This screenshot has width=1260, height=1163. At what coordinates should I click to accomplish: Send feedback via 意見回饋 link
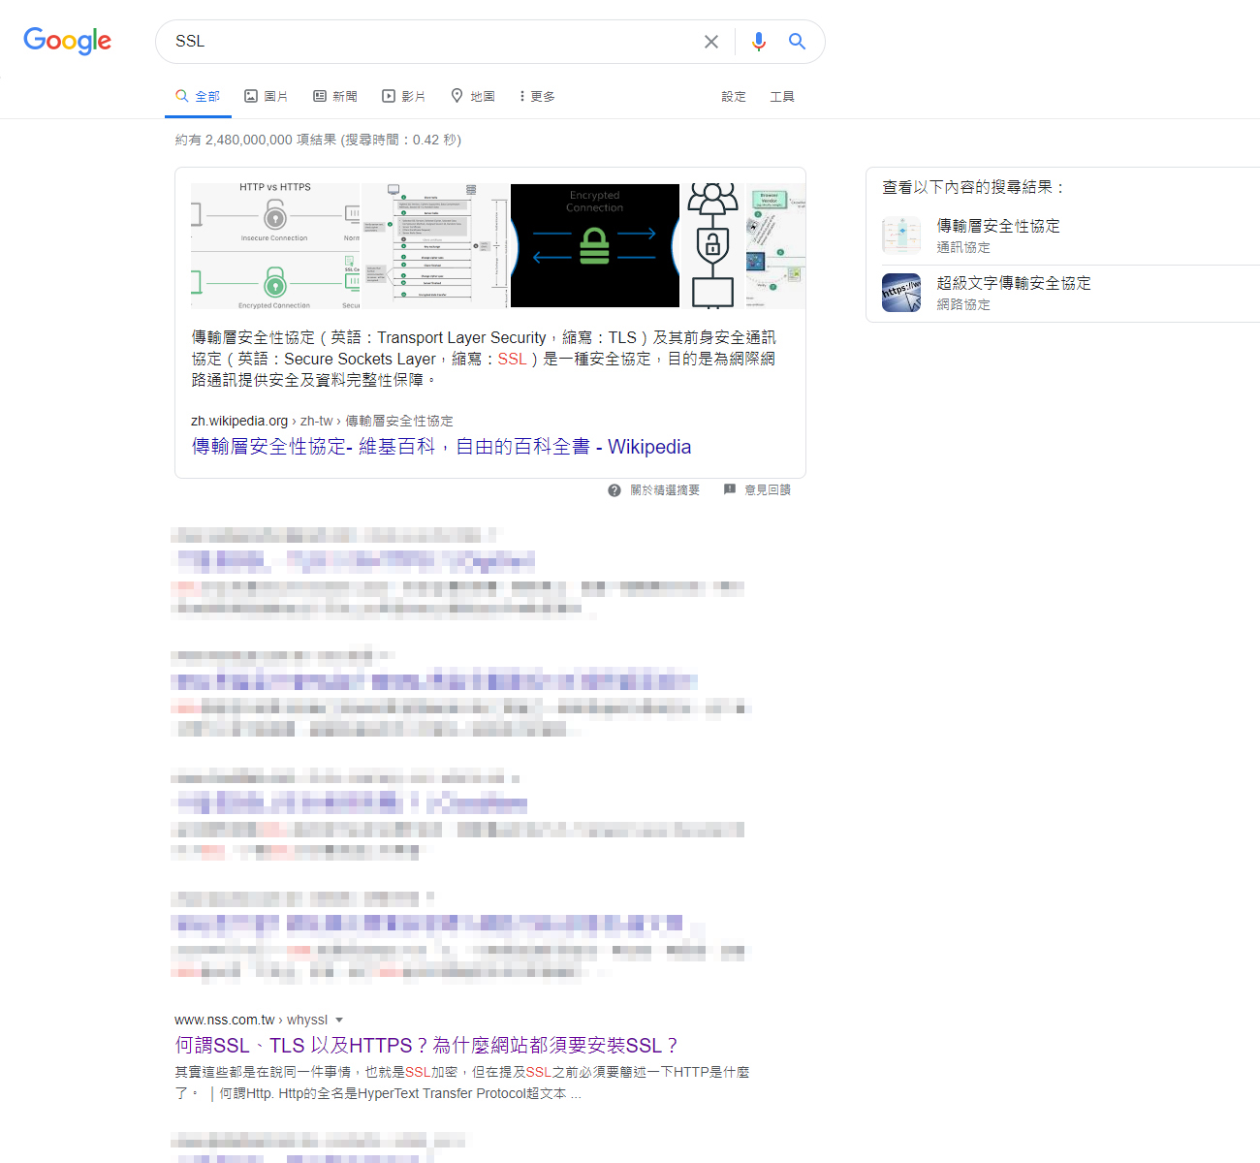click(768, 490)
